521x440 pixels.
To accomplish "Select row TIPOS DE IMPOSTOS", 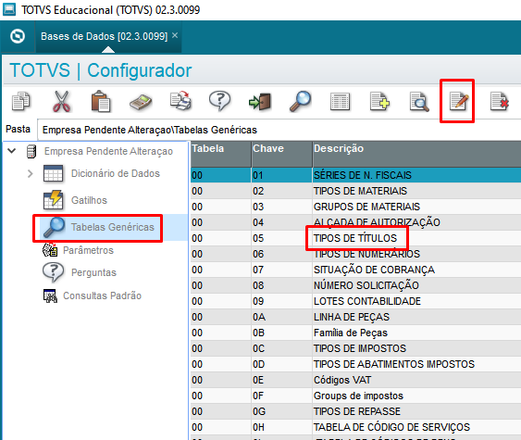I will [x=355, y=348].
